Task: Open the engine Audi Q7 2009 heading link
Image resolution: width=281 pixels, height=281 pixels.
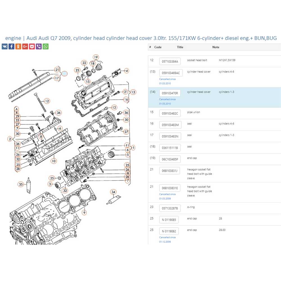Action: 141,38
